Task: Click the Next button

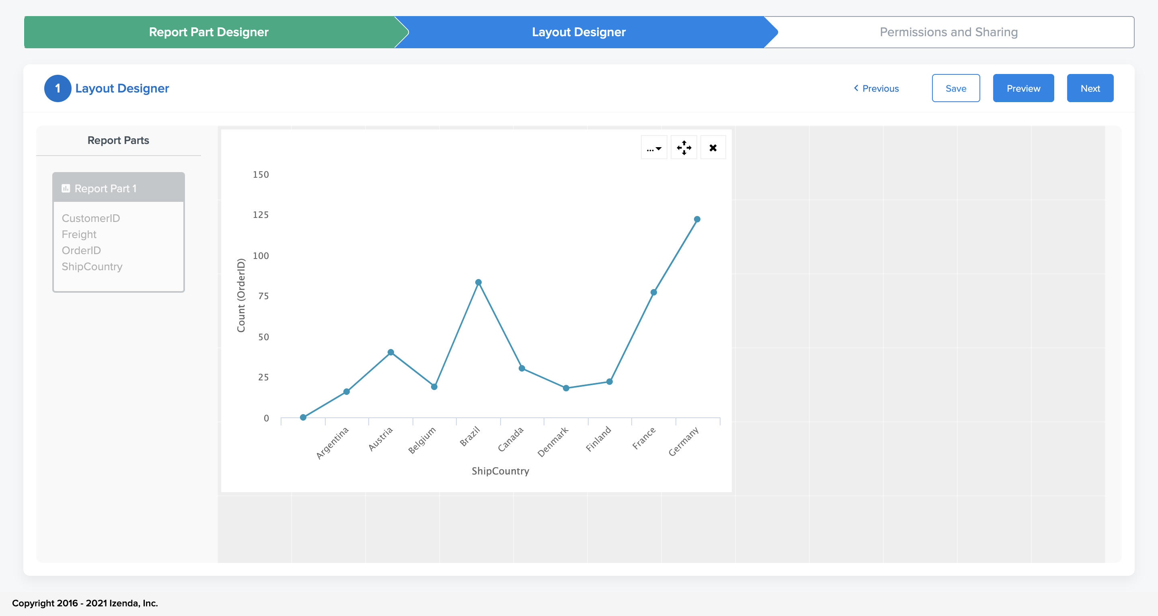Action: tap(1090, 88)
